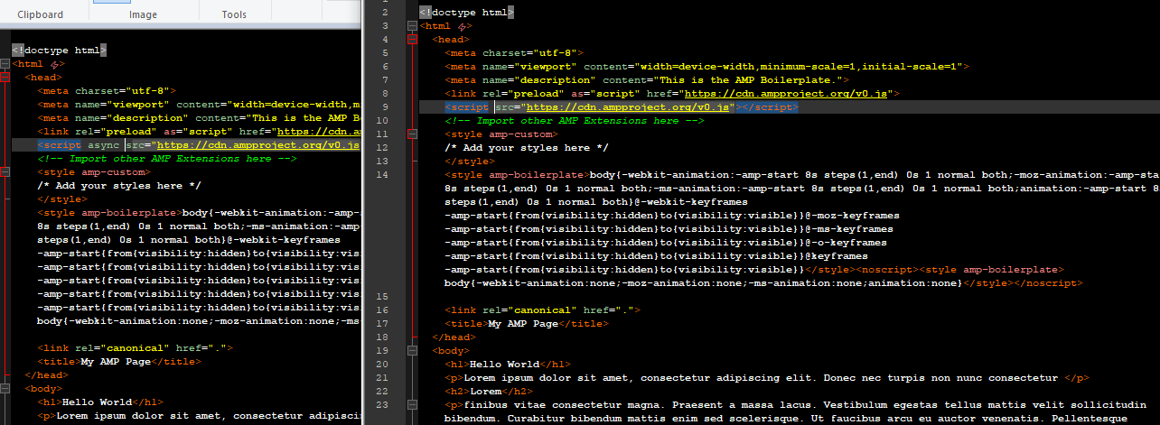Image resolution: width=1160 pixels, height=425 pixels.
Task: Open the script src URL in left editor
Action: tap(258, 145)
